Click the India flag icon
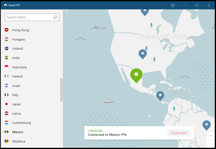Image resolution: width=216 pixels, height=149 pixels. [6, 58]
